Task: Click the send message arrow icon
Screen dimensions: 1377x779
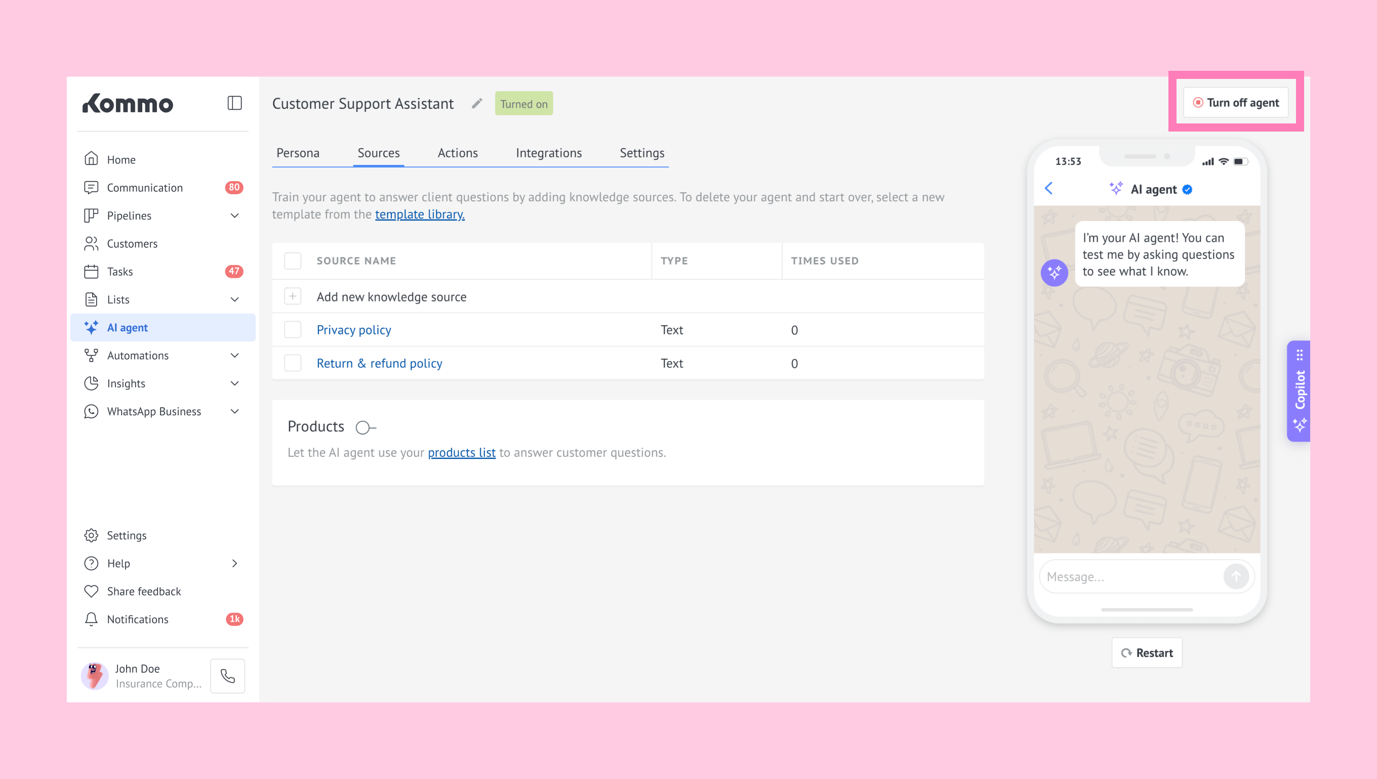Action: pos(1236,576)
